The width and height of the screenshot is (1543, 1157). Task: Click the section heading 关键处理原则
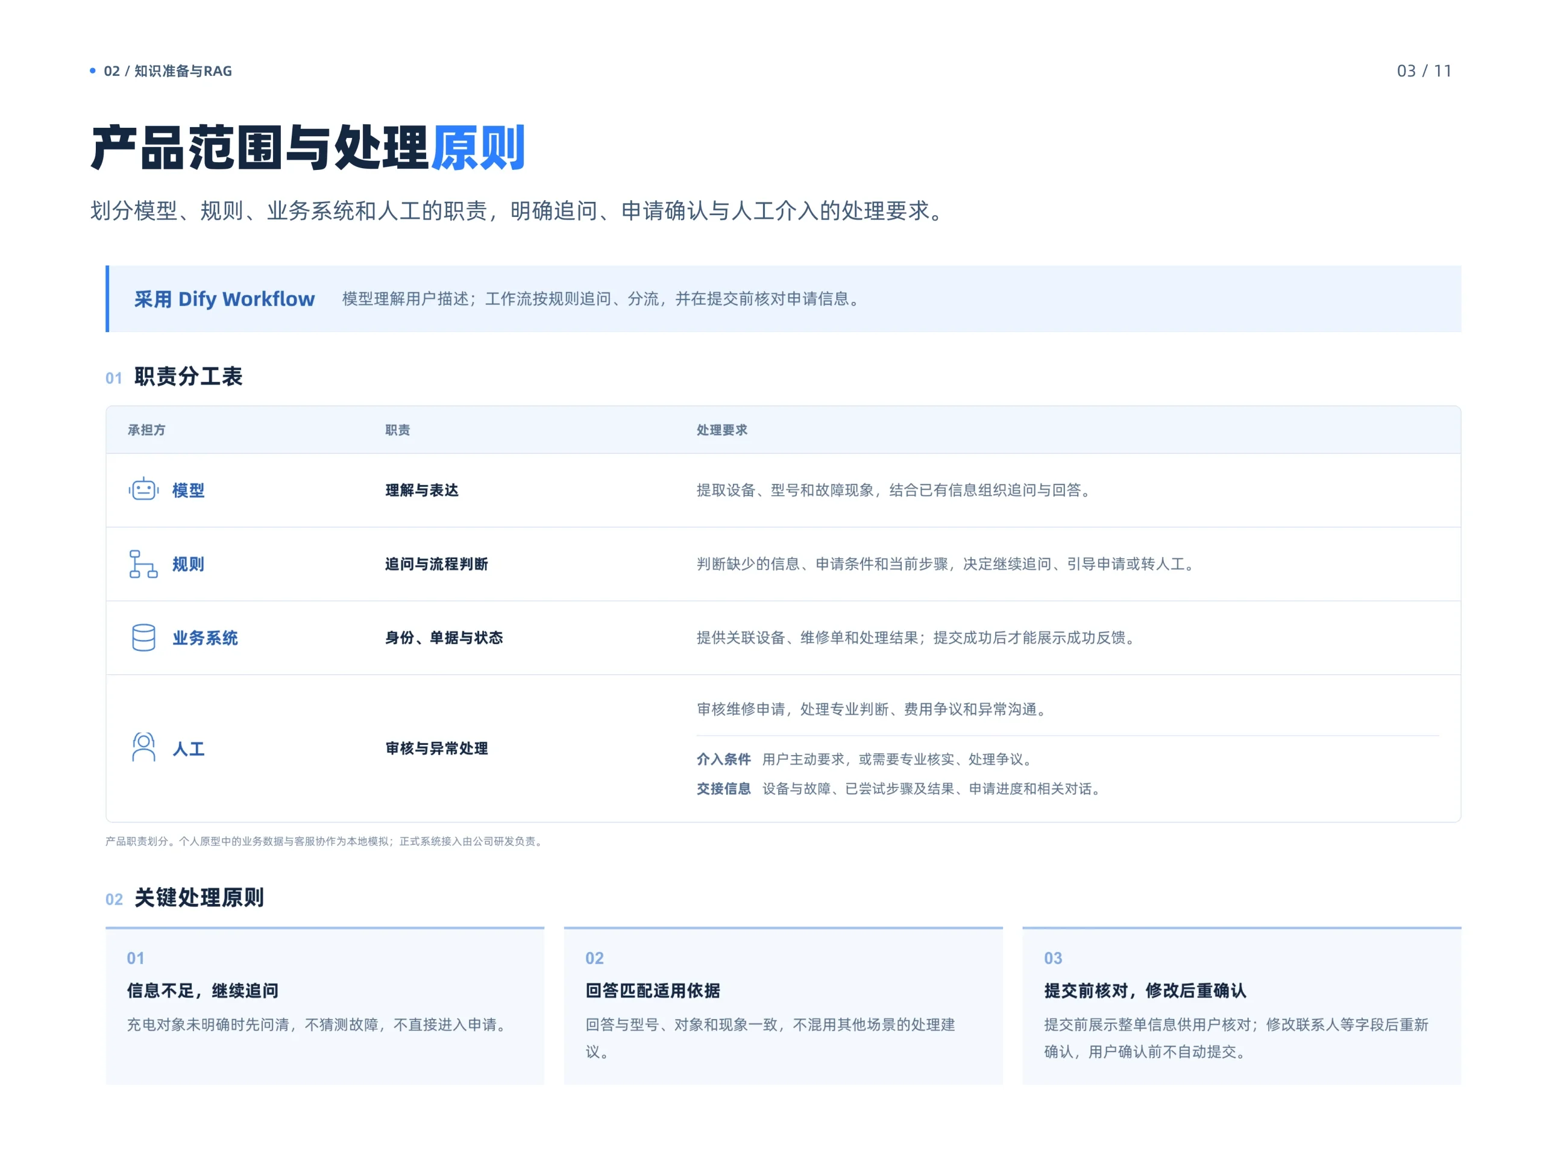tap(199, 897)
